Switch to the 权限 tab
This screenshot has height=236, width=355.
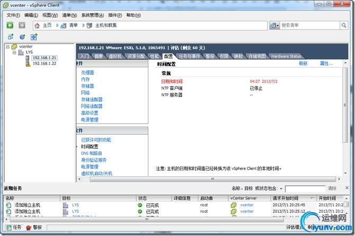pos(224,56)
